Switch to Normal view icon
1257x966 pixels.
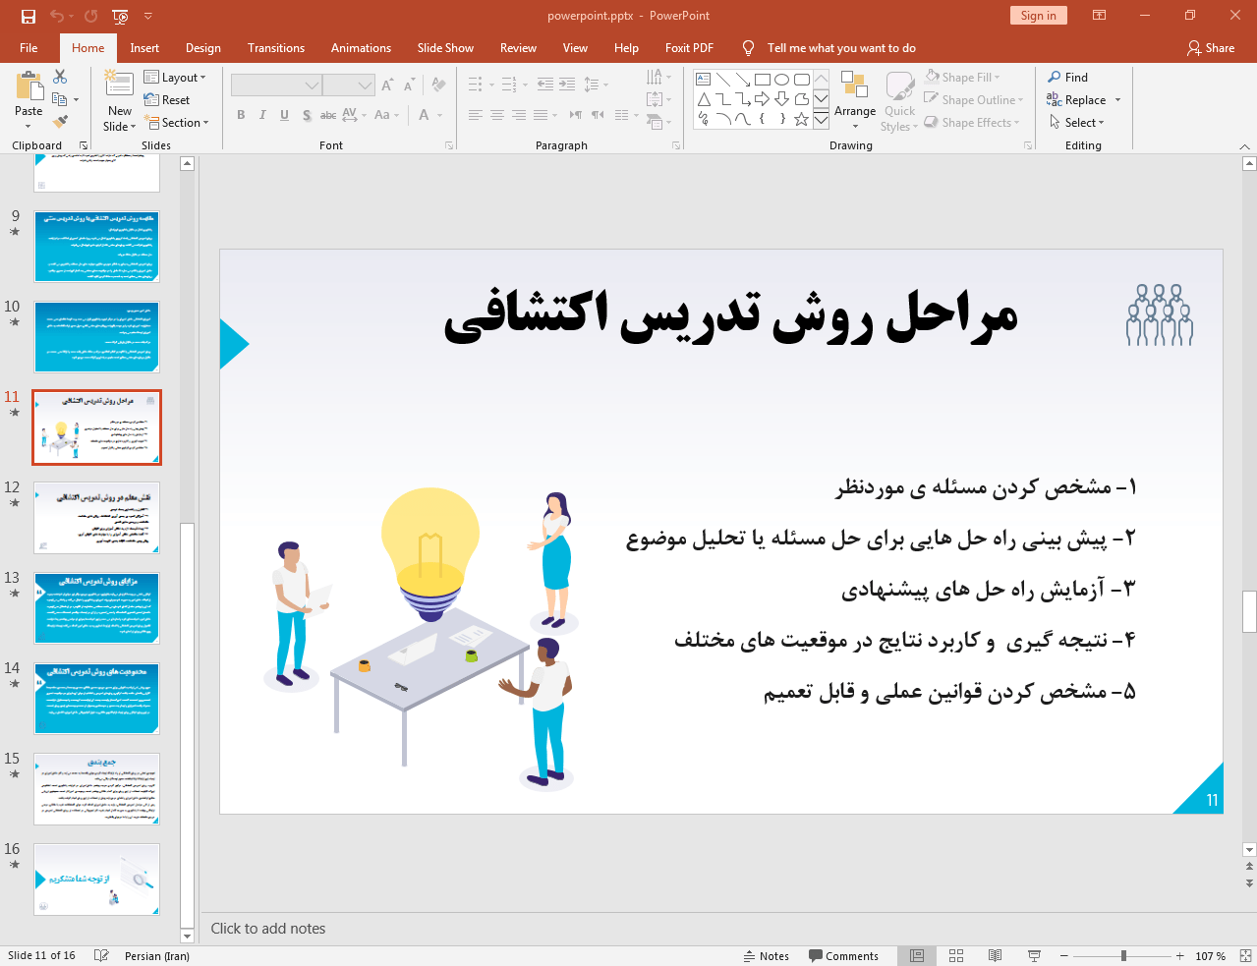point(917,955)
